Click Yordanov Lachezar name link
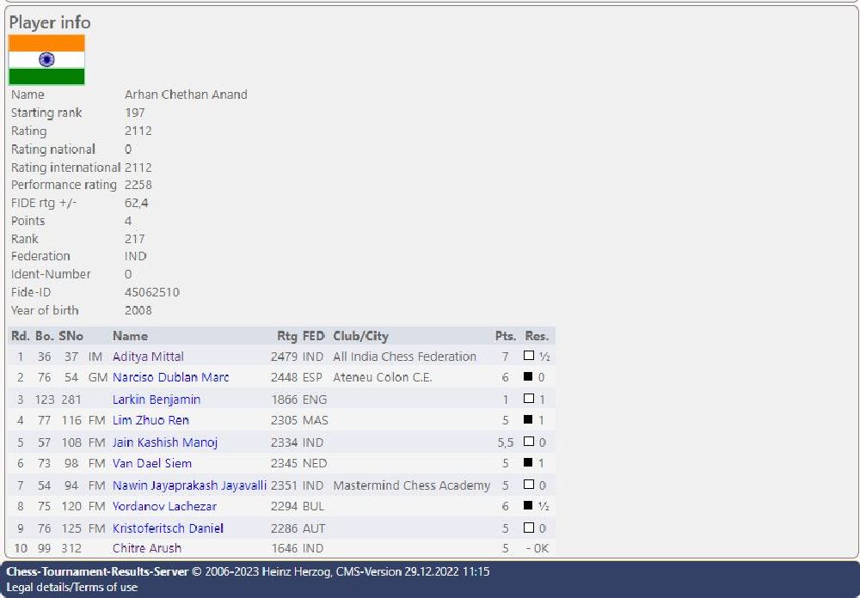860x598 pixels. (x=164, y=507)
